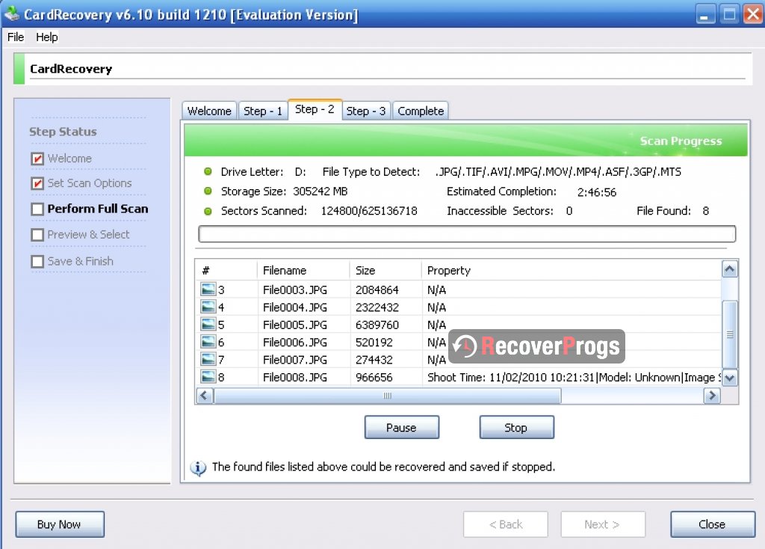
Task: Click the horizontal scroll right arrow
Action: 712,396
